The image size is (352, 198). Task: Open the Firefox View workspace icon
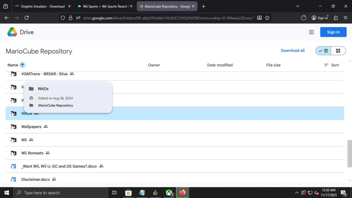5,6
